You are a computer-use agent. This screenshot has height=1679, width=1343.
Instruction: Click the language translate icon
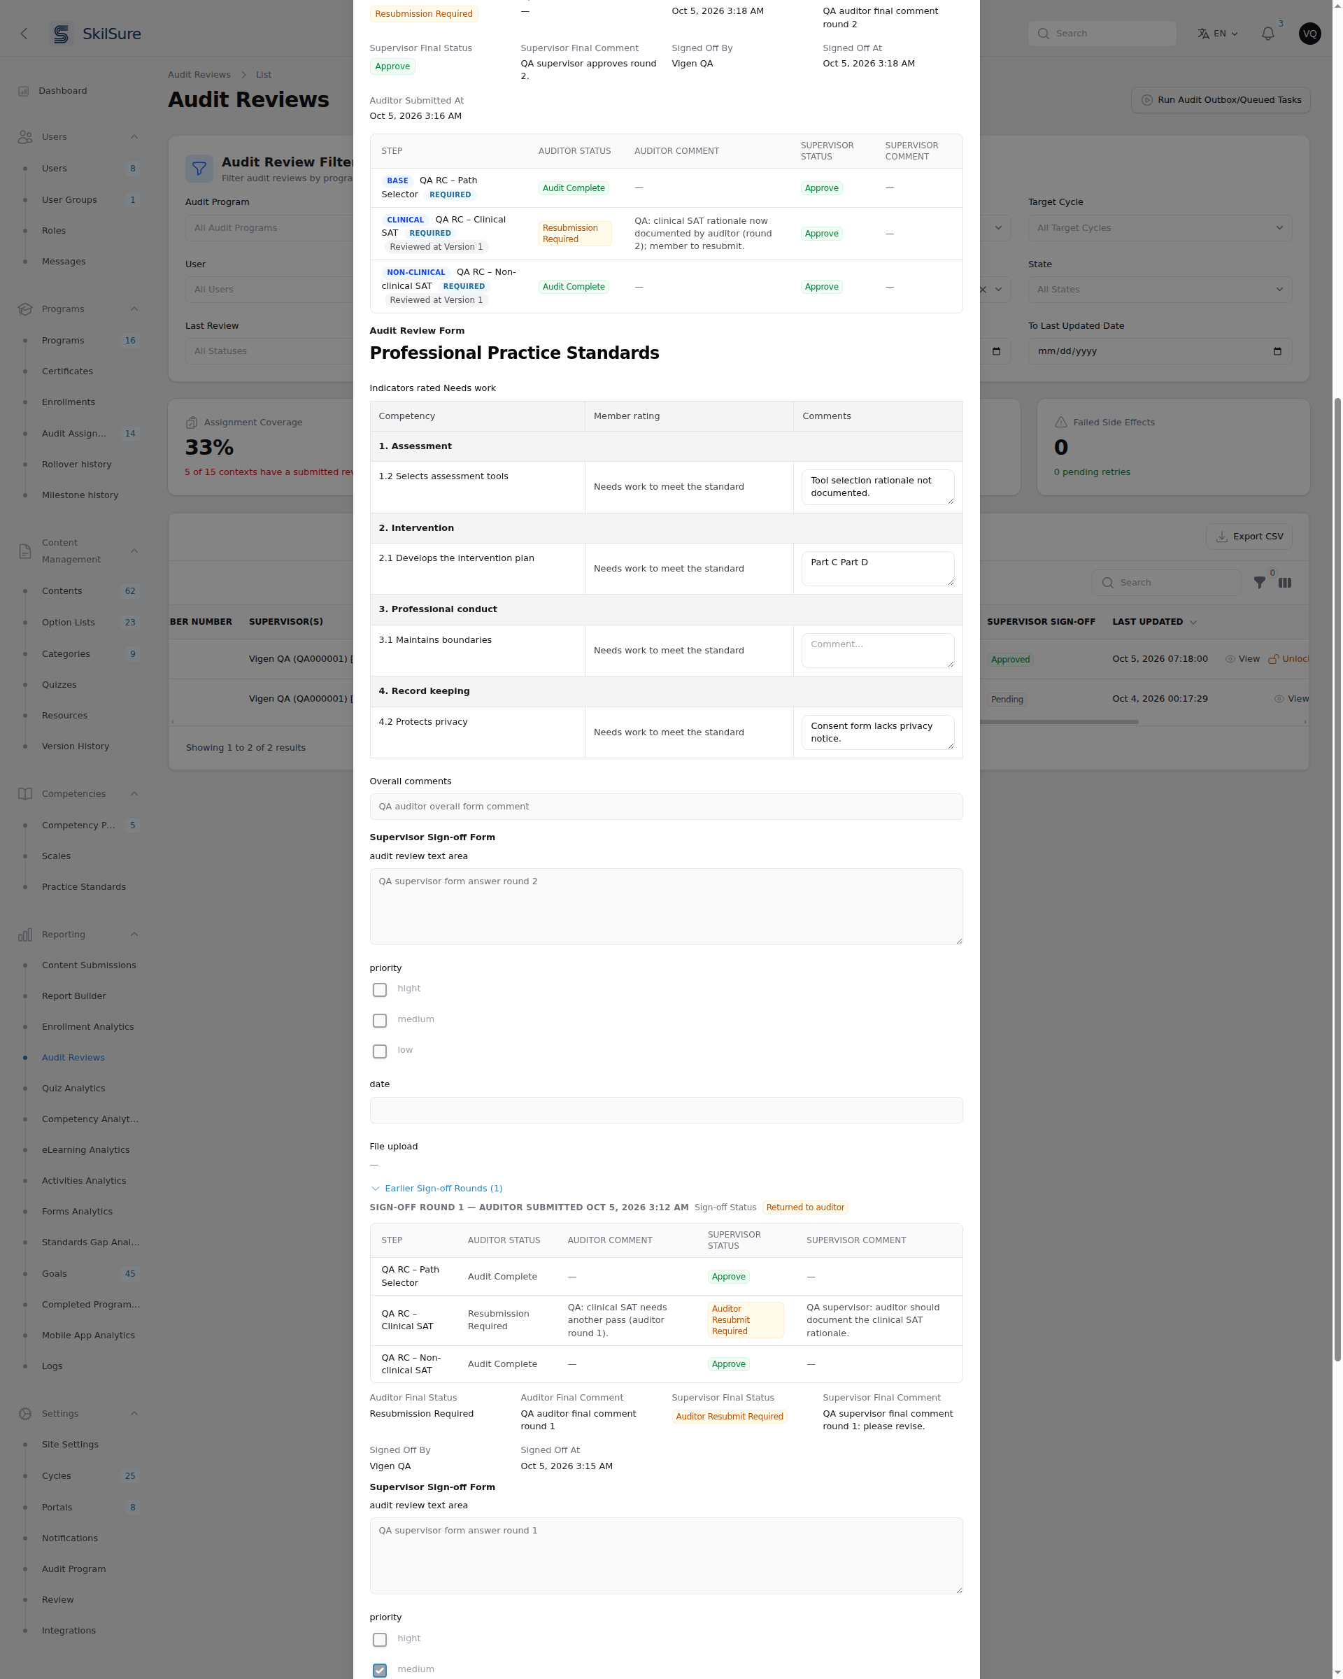coord(1203,34)
